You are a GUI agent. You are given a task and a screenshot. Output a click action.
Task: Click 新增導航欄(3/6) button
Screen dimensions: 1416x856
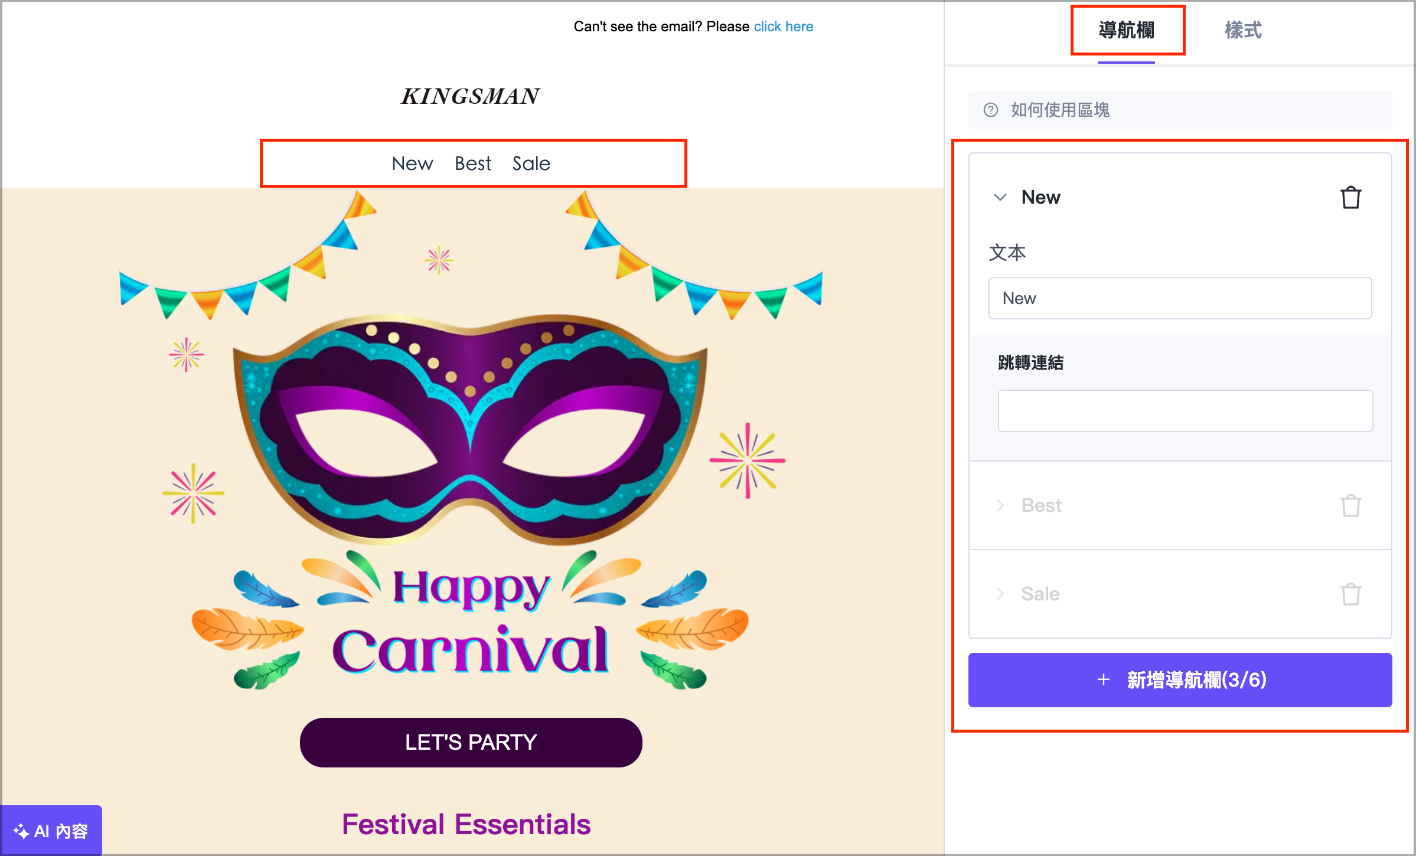point(1196,680)
